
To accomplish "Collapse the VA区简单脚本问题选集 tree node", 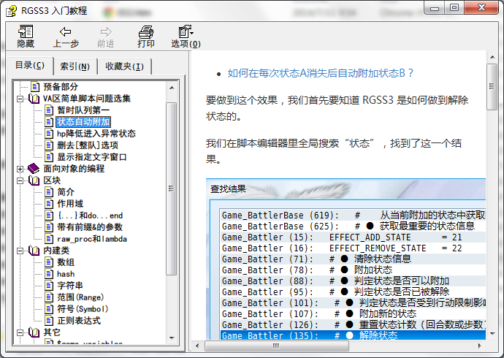I will (x=20, y=99).
